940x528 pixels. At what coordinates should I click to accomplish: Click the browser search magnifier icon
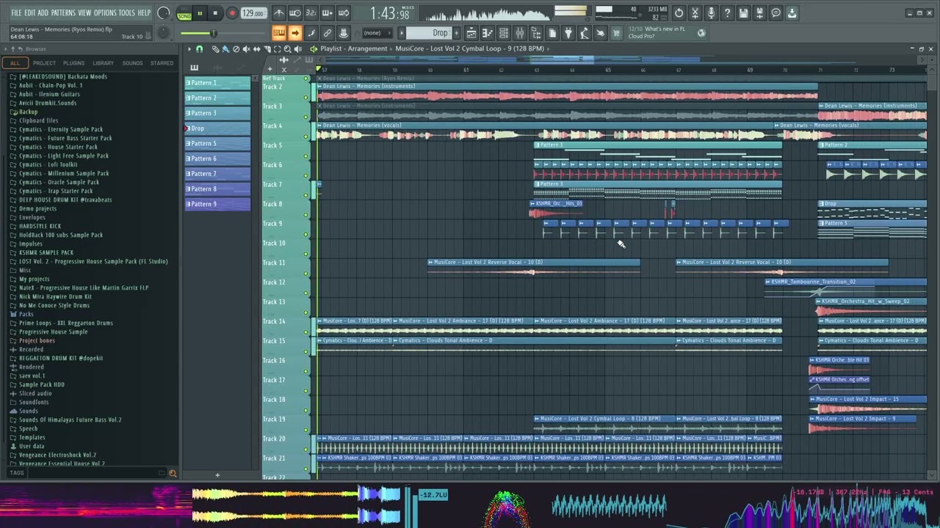173,473
